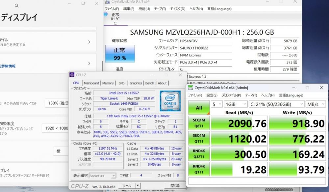
Task: Open the Socket #1 selection dropdown in CPU-Z
Action: point(102,176)
